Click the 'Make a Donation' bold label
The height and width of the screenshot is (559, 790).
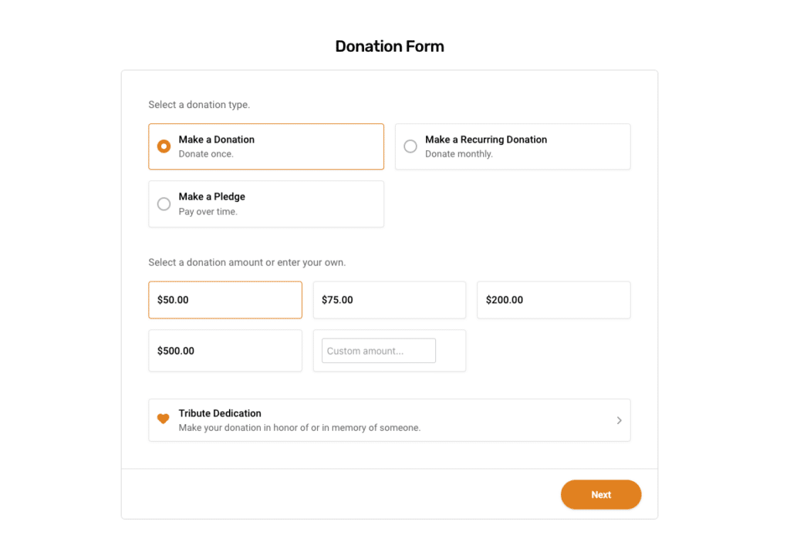point(216,140)
